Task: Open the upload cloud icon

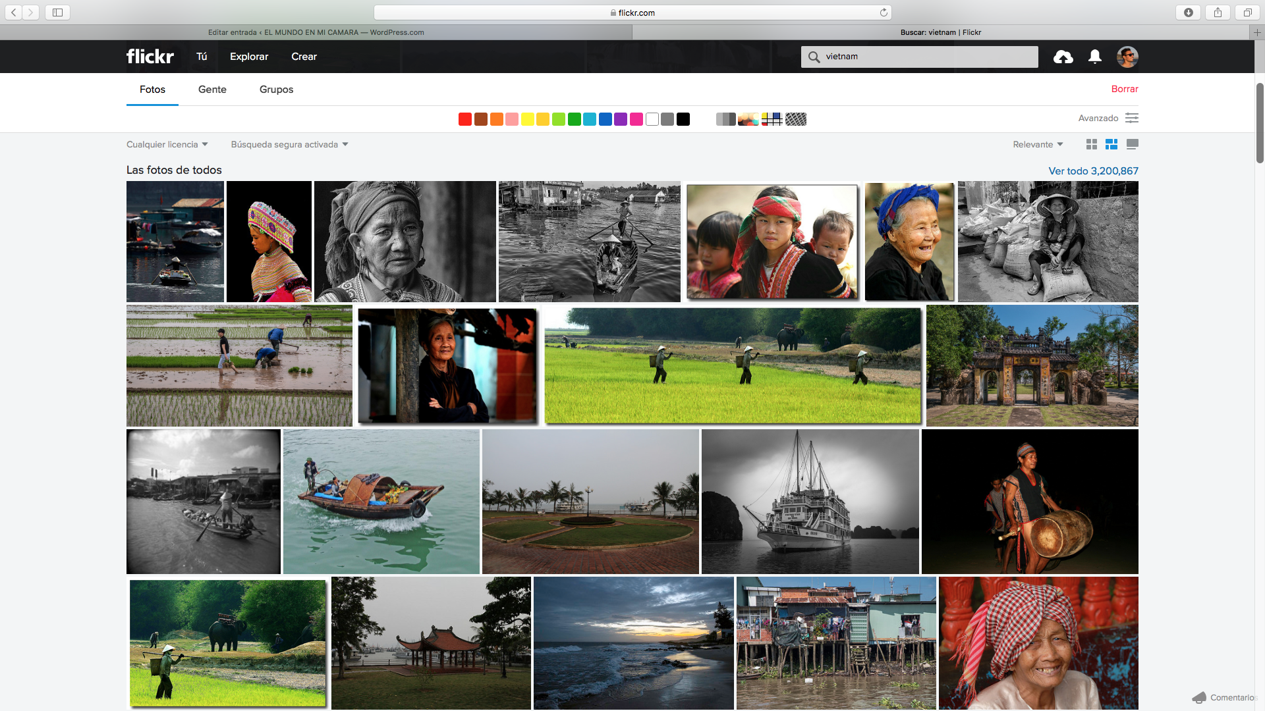Action: point(1063,57)
